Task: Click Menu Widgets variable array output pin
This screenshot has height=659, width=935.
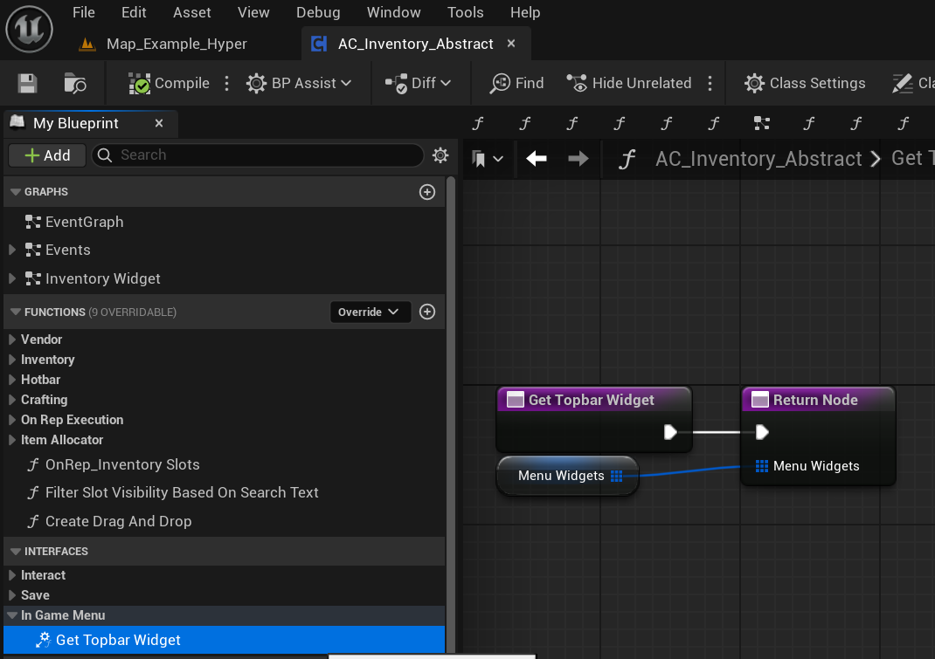Action: (617, 476)
